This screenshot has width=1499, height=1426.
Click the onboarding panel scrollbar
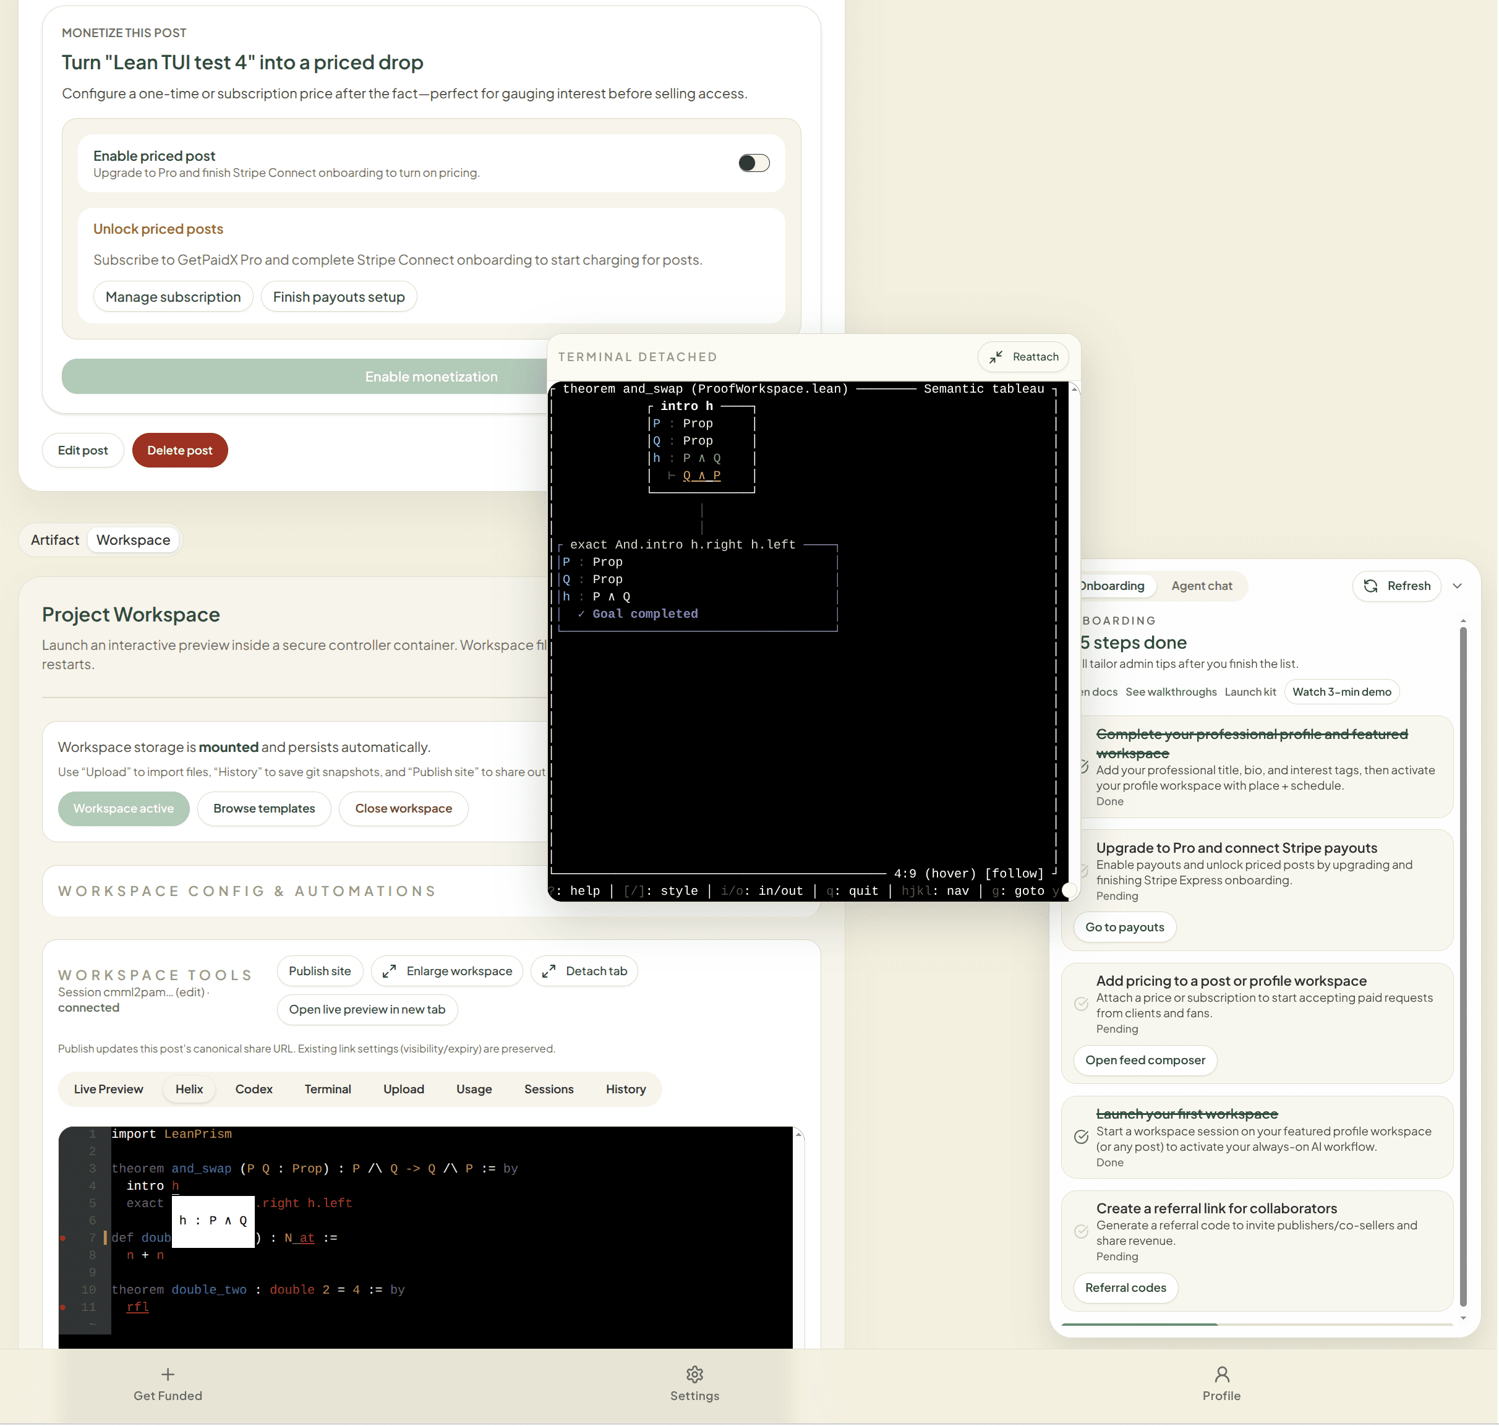(x=1464, y=965)
